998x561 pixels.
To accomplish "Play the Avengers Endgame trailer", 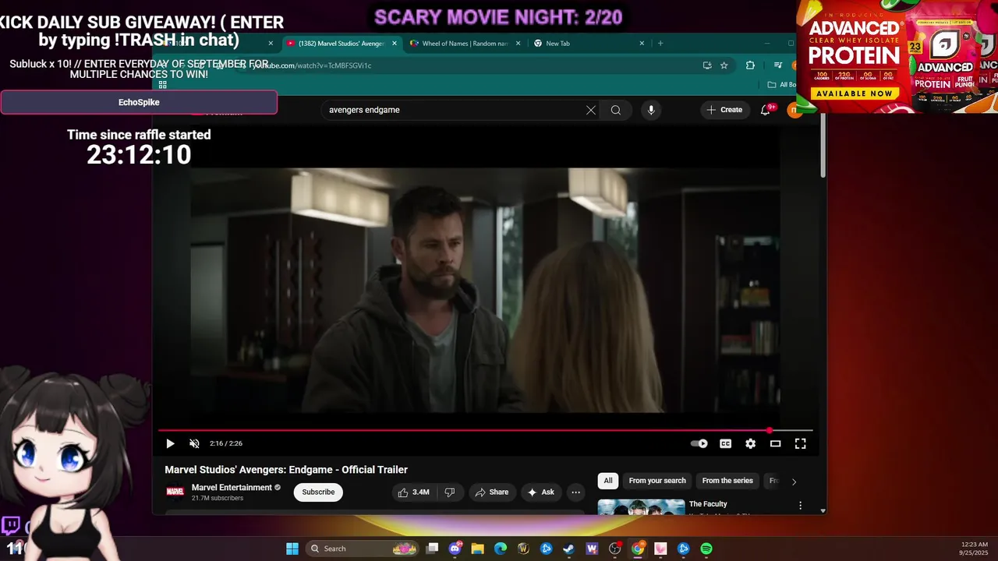I will click(x=170, y=443).
